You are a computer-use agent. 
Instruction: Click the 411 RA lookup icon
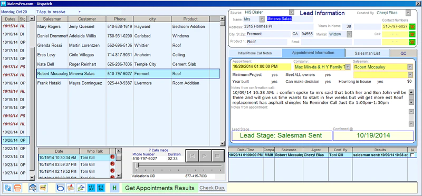[x=101, y=188]
